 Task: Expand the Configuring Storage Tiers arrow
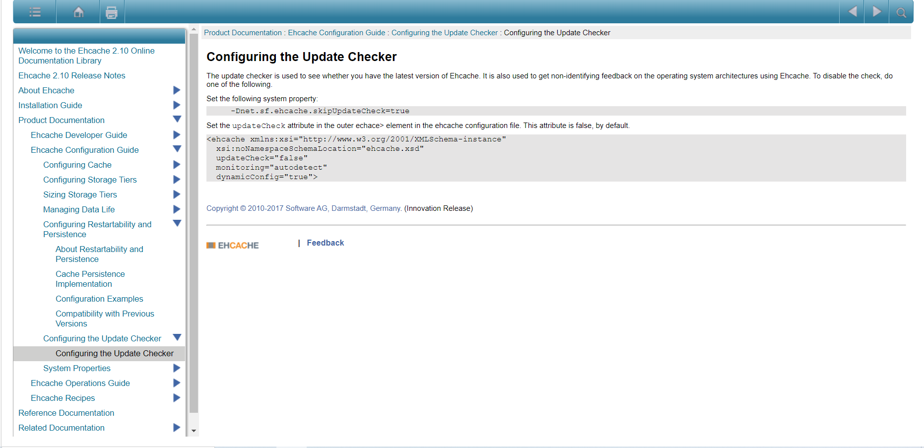click(177, 180)
